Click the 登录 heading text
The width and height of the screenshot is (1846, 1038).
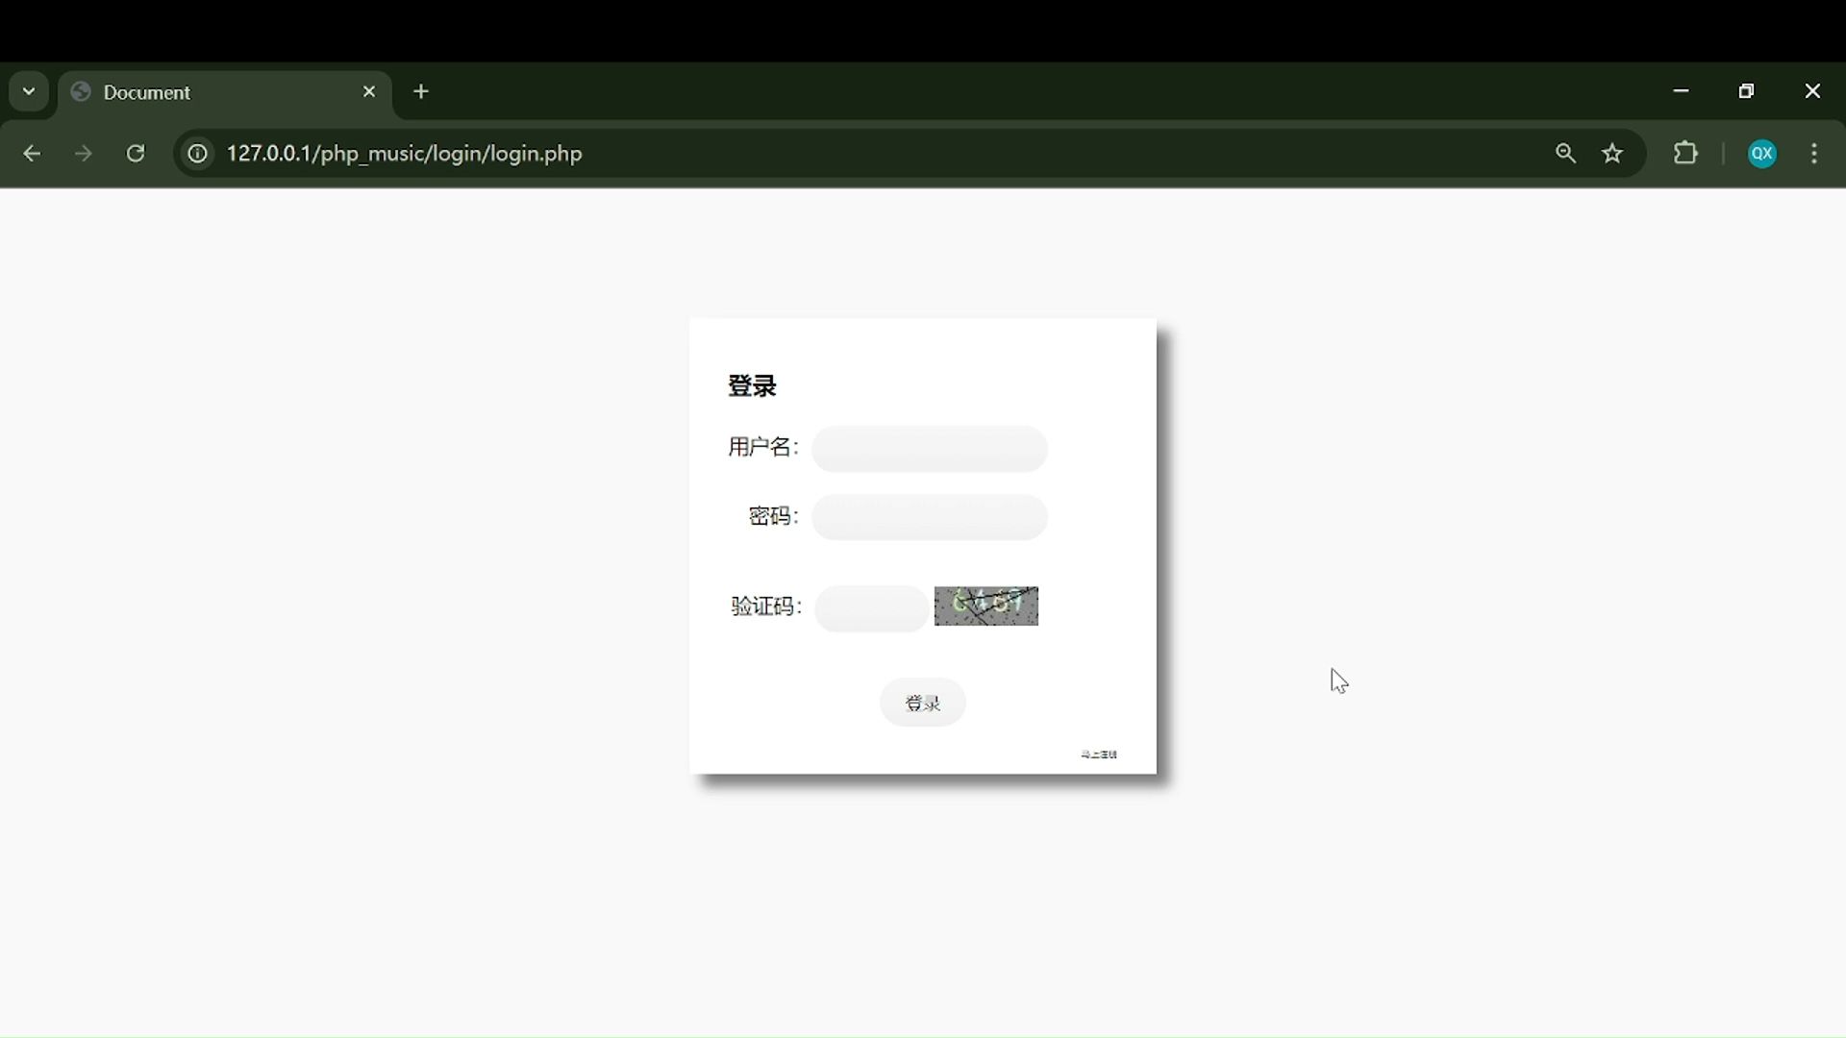(x=752, y=386)
